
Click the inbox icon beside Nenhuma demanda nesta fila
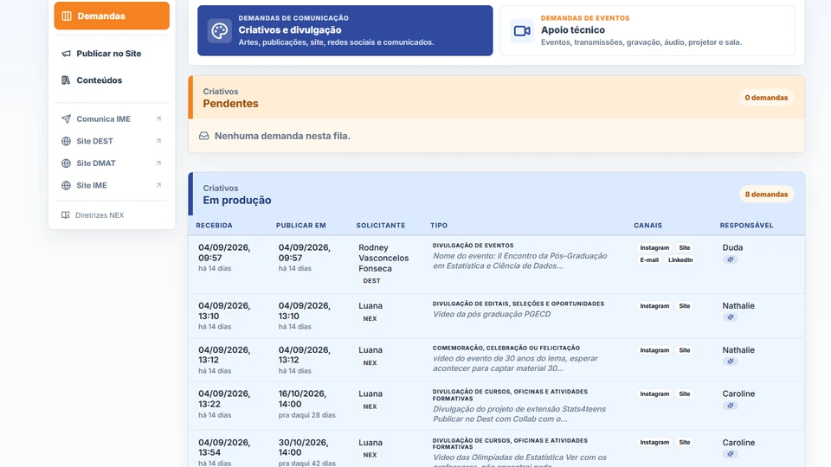[x=204, y=136]
